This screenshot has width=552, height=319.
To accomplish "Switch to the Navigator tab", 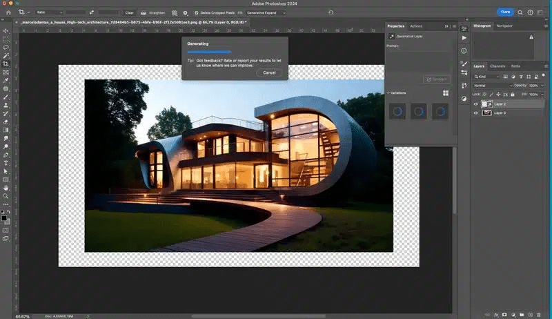I will tap(504, 26).
